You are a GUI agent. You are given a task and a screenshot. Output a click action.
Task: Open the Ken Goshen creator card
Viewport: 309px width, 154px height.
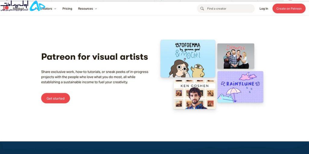[195, 94]
